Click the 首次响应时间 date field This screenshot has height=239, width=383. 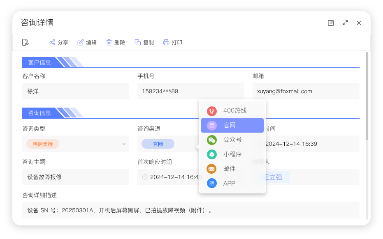click(x=168, y=177)
